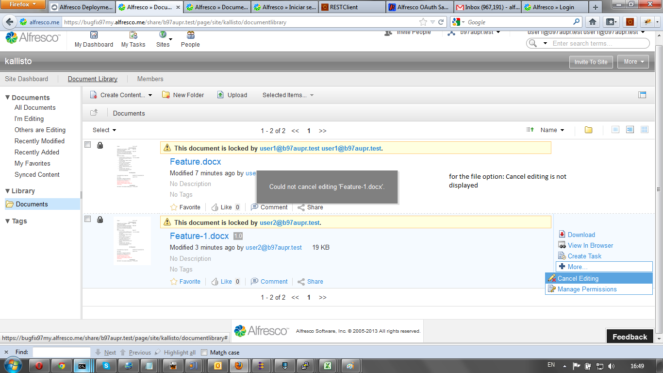The width and height of the screenshot is (663, 373).
Task: Click New Folder in the toolbar
Action: click(x=183, y=95)
